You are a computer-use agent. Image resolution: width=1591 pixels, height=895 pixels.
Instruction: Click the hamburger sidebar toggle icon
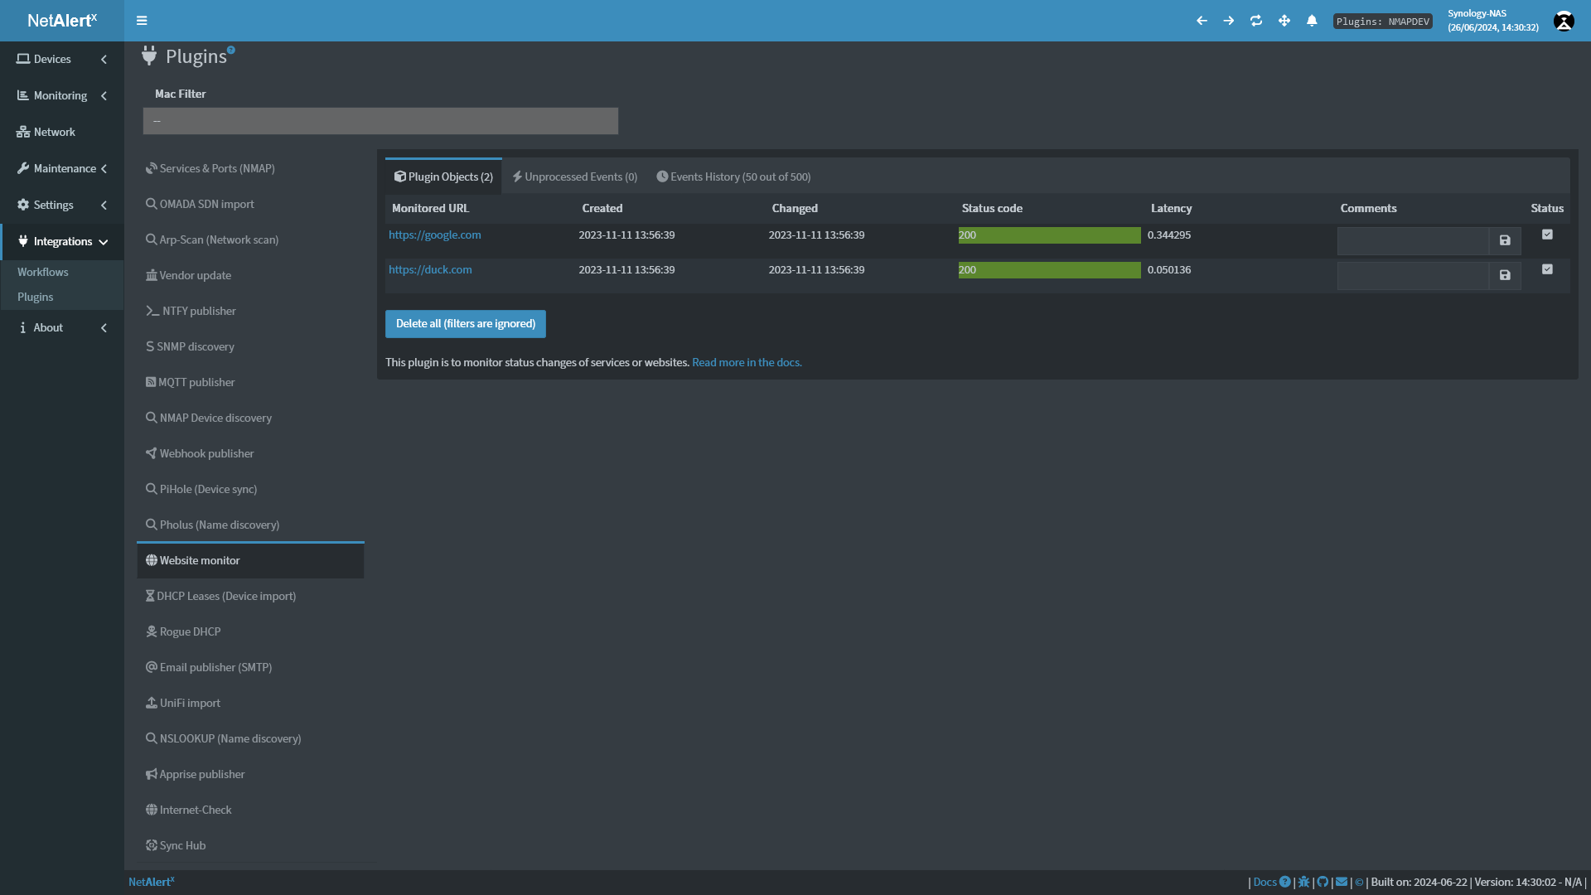pos(142,21)
